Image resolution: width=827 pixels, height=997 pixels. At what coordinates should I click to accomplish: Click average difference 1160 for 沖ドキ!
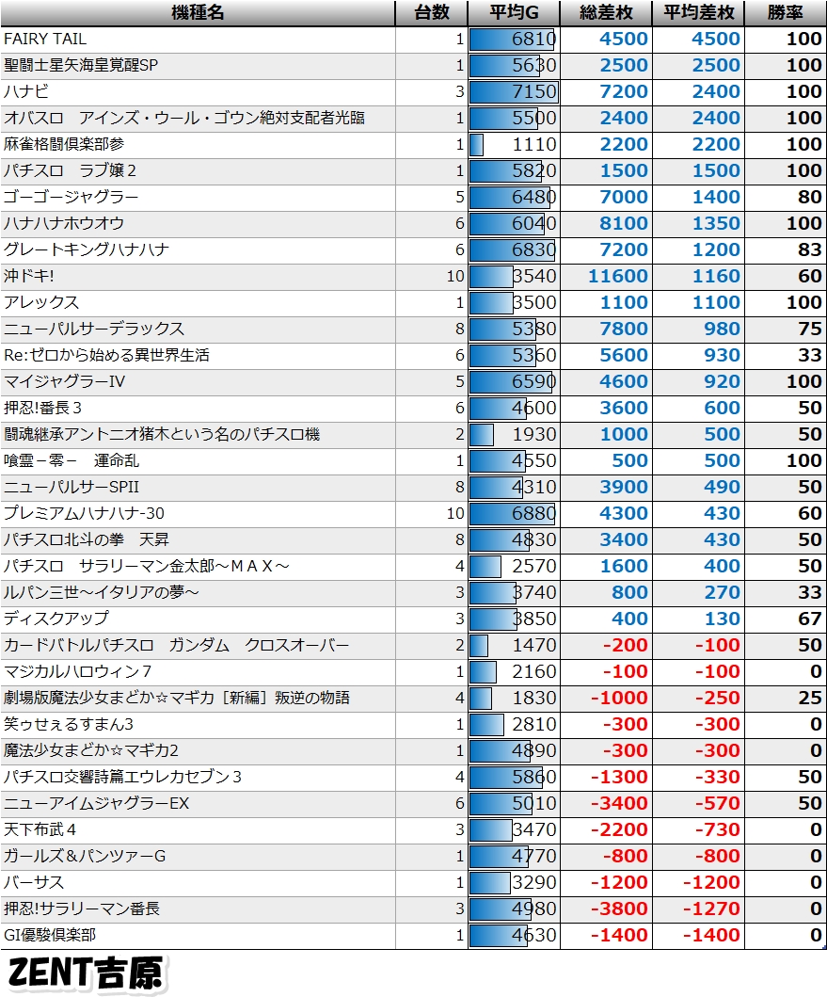[x=716, y=277]
